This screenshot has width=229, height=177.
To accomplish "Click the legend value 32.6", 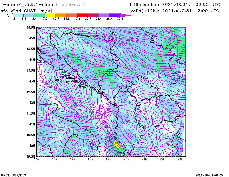I will pyautogui.click(x=120, y=19).
